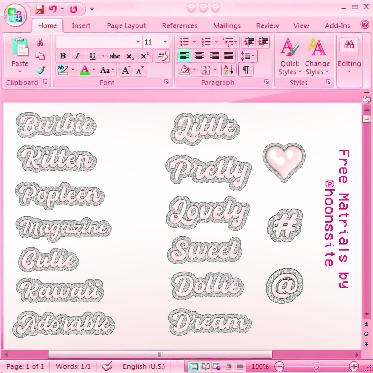Open the font size dropdown
The image size is (373, 373).
click(165, 42)
